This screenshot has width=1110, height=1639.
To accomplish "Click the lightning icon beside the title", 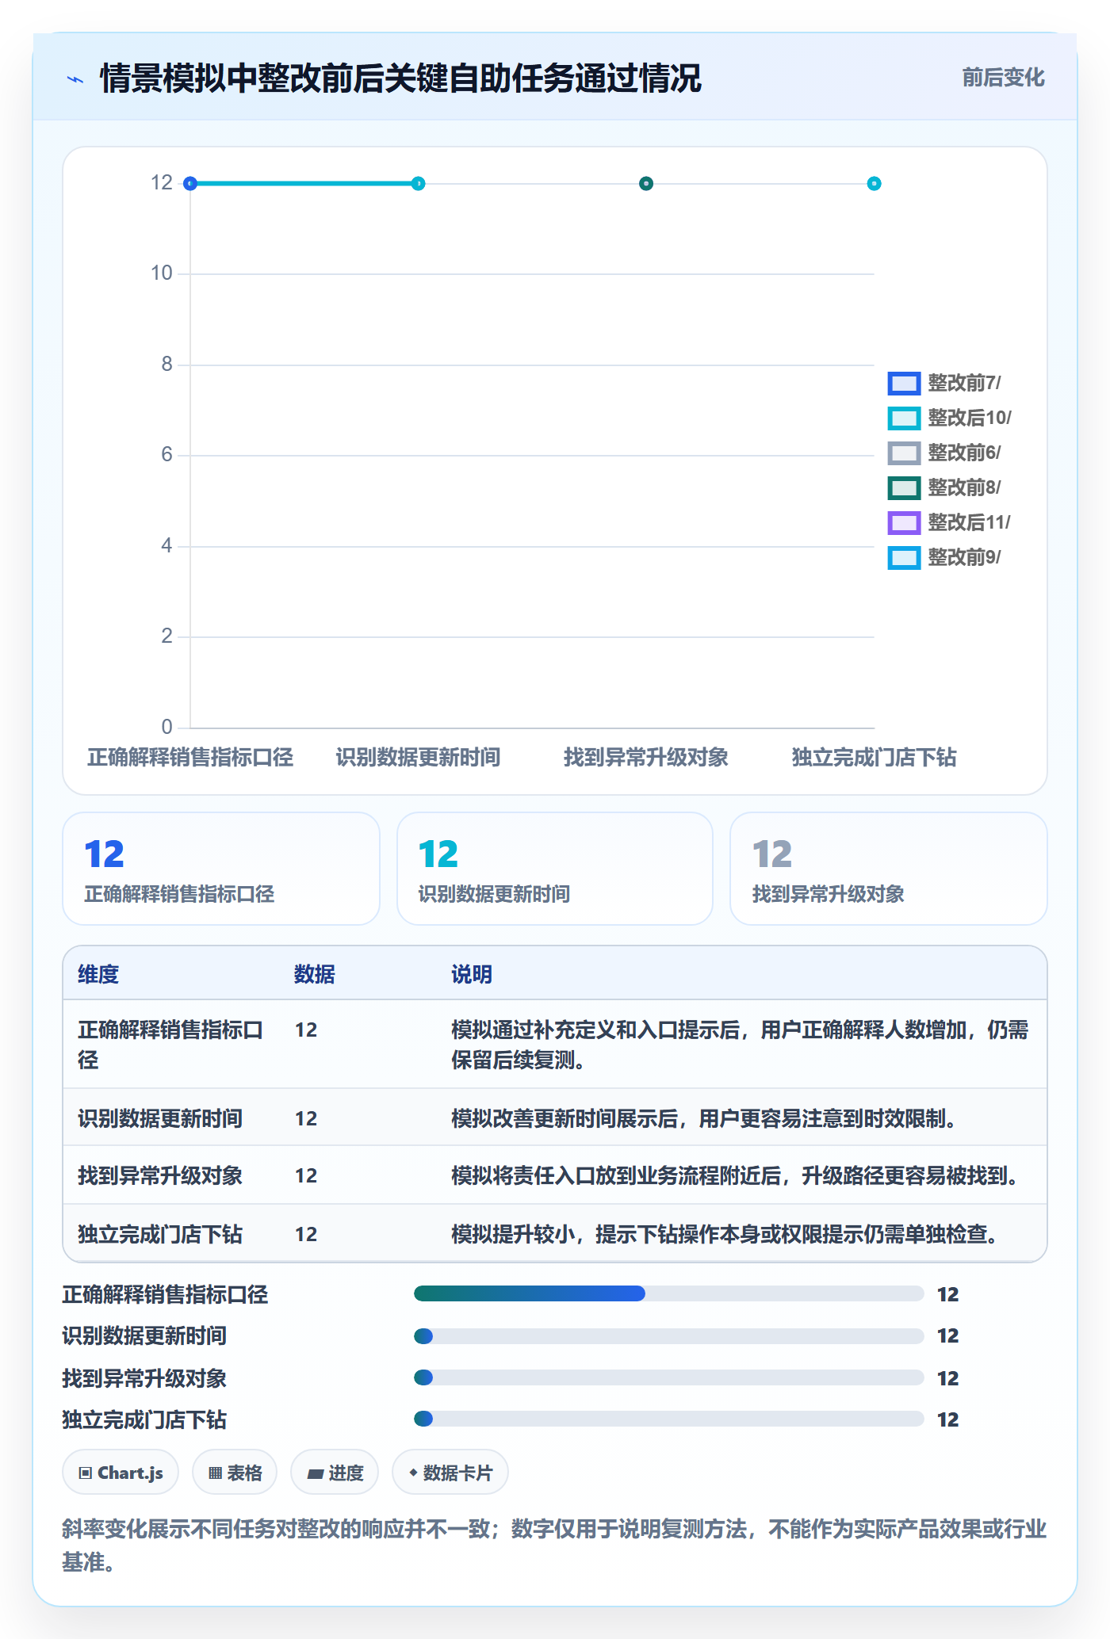I will tap(75, 79).
